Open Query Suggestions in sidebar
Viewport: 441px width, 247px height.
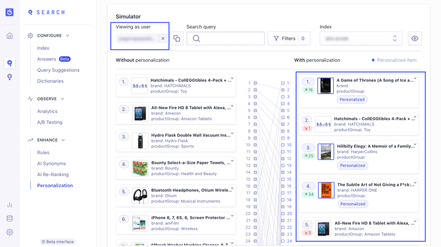pos(58,70)
